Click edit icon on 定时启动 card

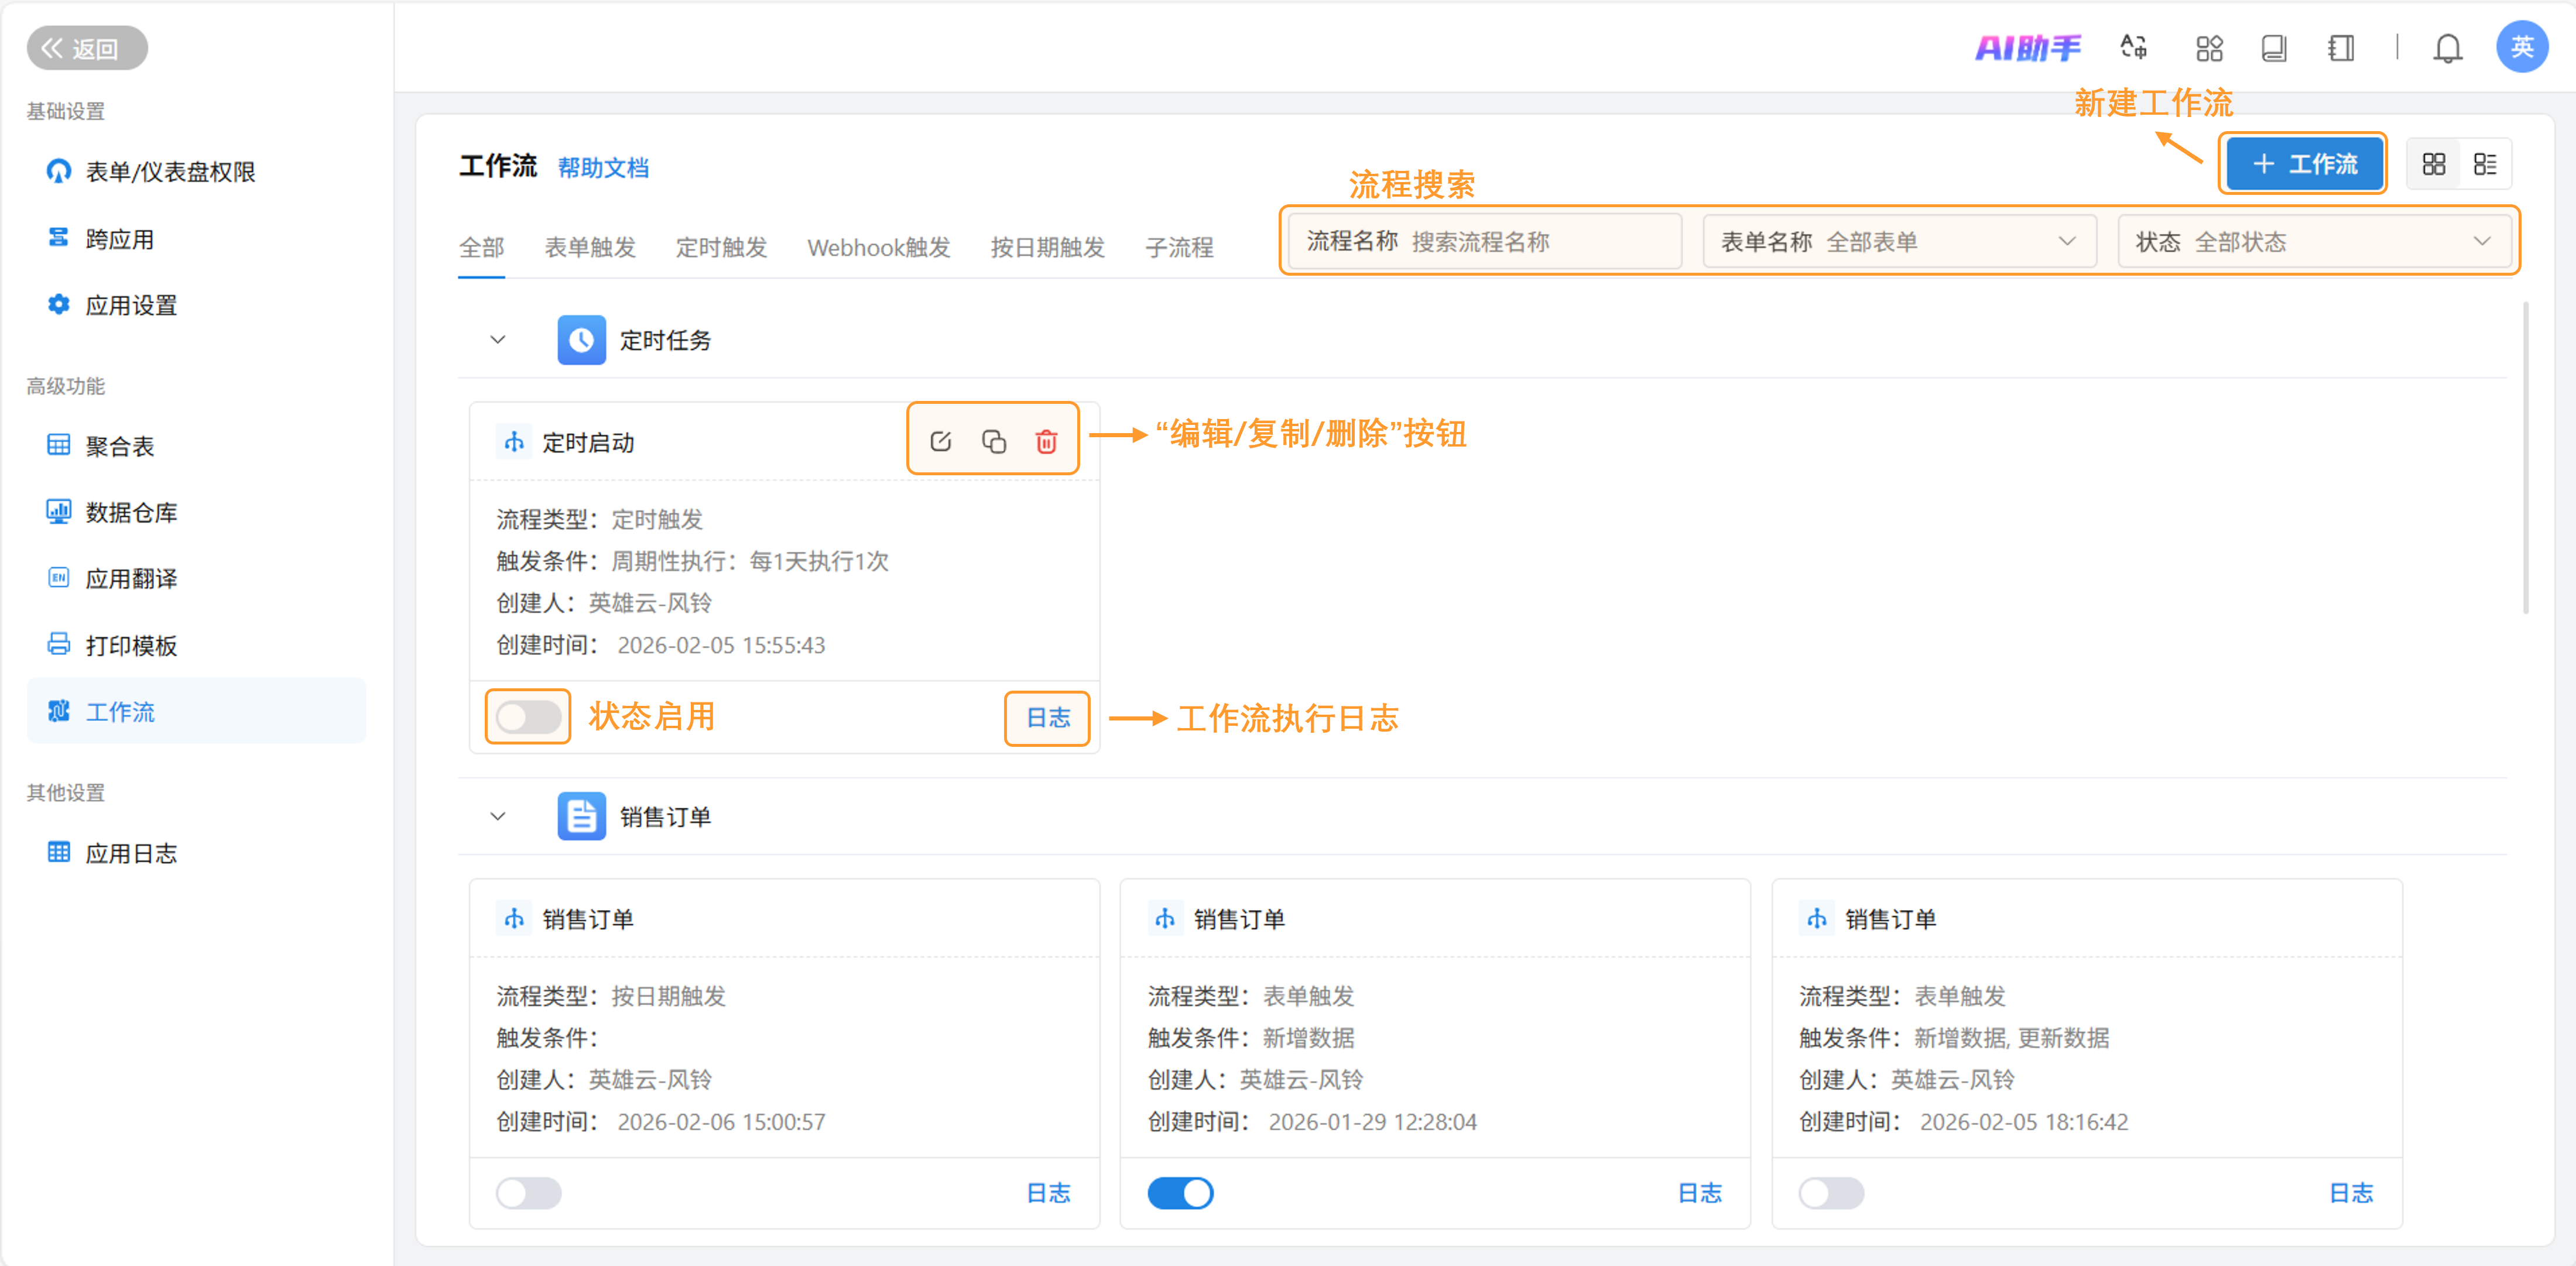[940, 441]
